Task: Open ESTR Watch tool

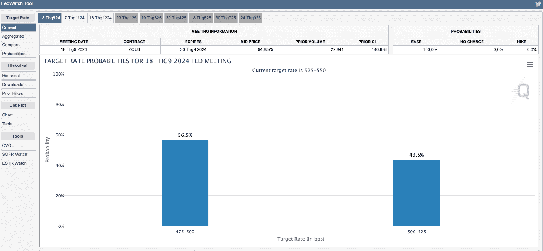Action: 18,163
